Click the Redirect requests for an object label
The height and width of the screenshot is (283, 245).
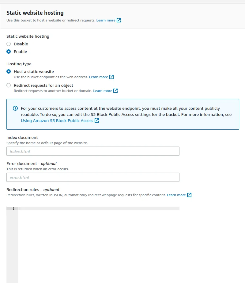tap(43, 85)
